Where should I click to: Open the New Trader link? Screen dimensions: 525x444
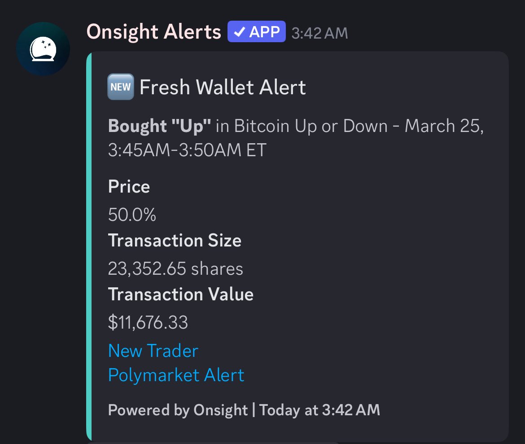click(x=153, y=351)
